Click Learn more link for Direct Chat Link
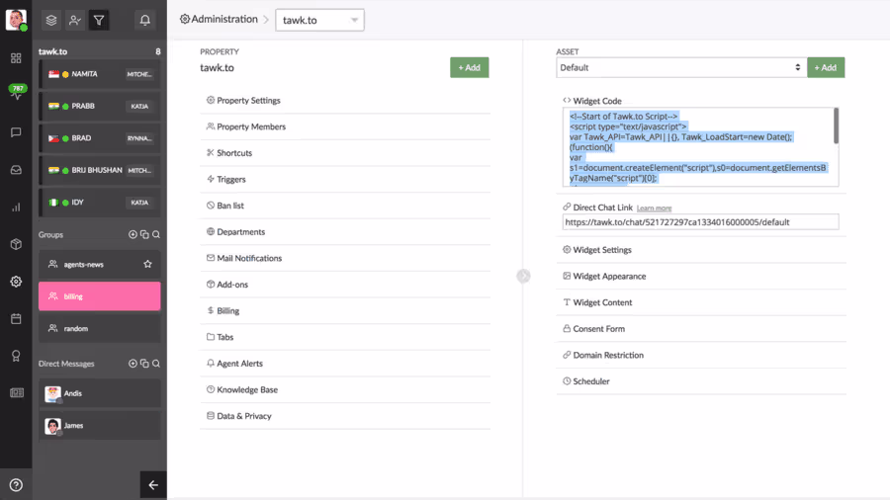Viewport: 890px width, 500px height. (x=654, y=208)
